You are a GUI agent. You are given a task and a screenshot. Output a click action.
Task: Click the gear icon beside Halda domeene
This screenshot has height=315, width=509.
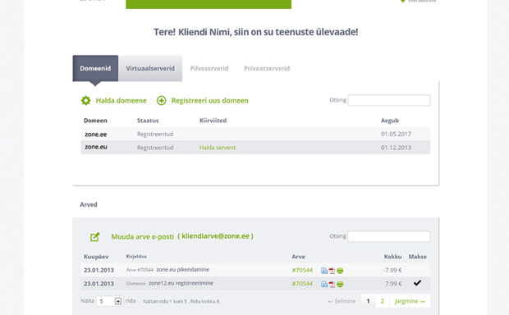click(85, 101)
